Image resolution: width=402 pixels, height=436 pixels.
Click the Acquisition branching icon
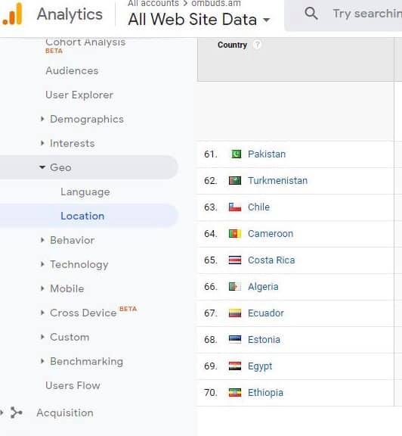click(16, 413)
